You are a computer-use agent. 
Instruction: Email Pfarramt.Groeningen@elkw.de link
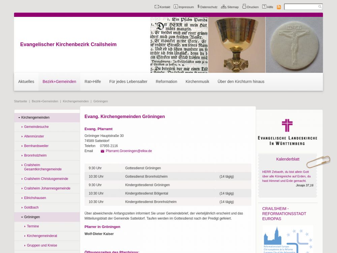click(x=129, y=151)
